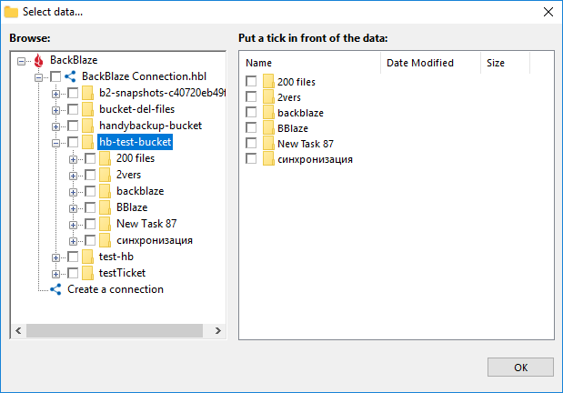
Task: Click folder icon of 200 files in tree
Action: (105, 158)
